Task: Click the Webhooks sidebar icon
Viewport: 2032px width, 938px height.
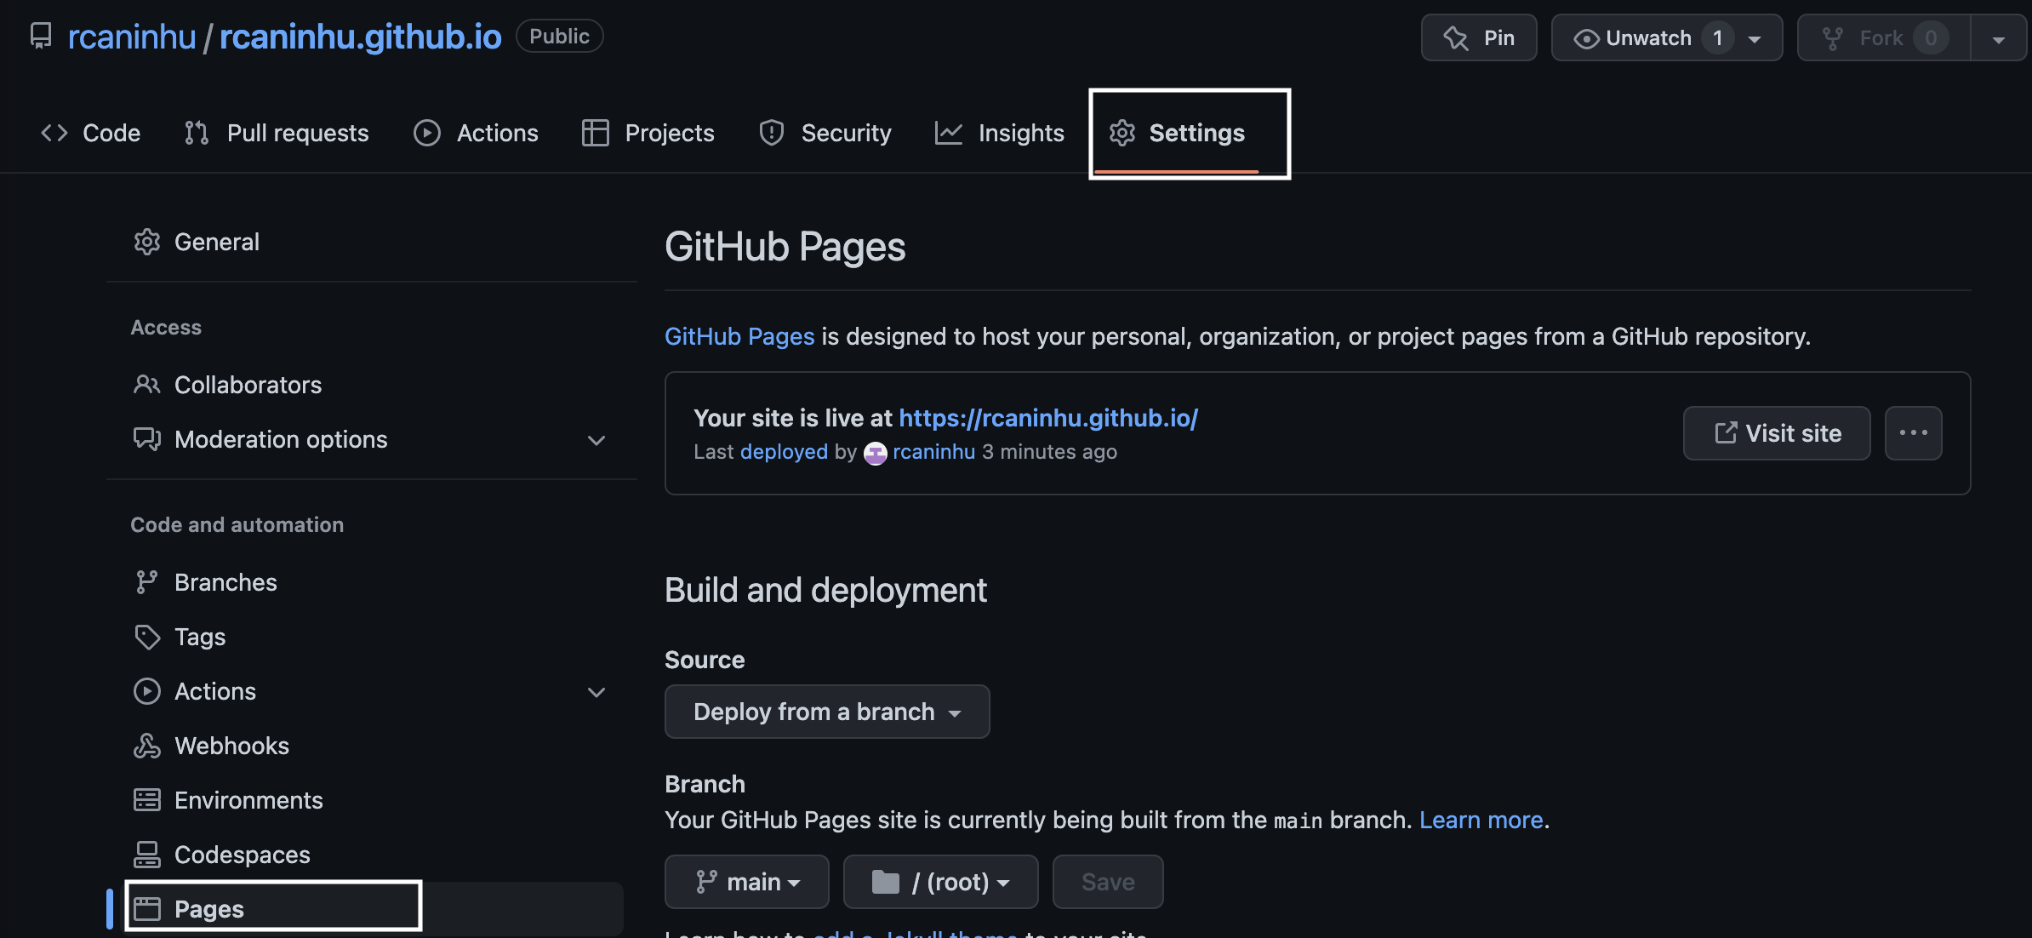Action: pyautogui.click(x=146, y=746)
